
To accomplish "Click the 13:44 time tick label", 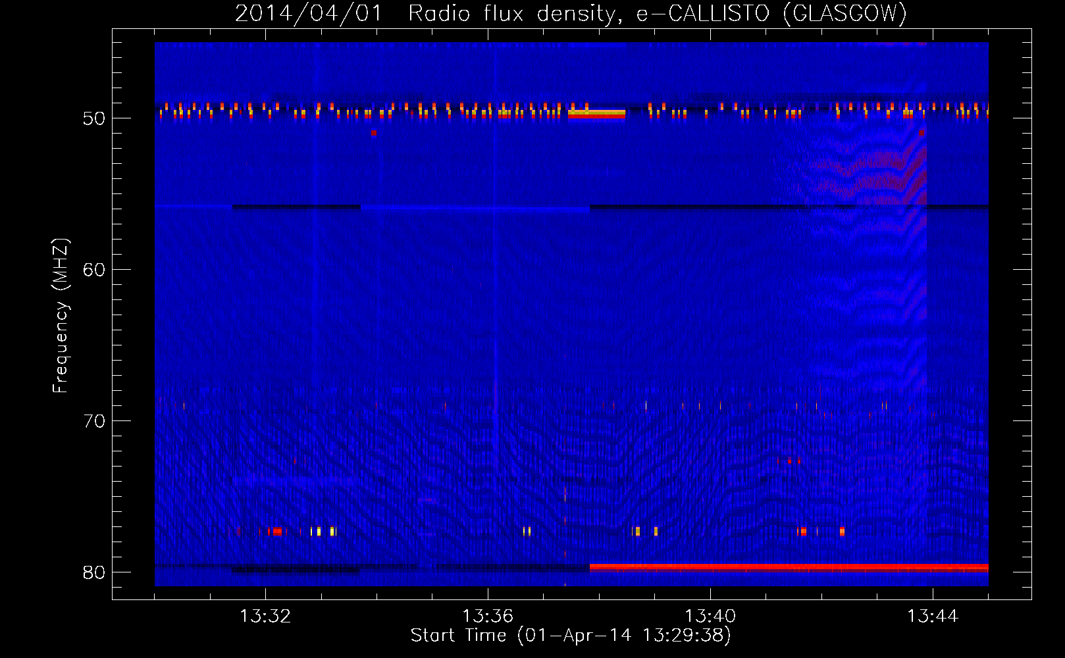I will 933,617.
